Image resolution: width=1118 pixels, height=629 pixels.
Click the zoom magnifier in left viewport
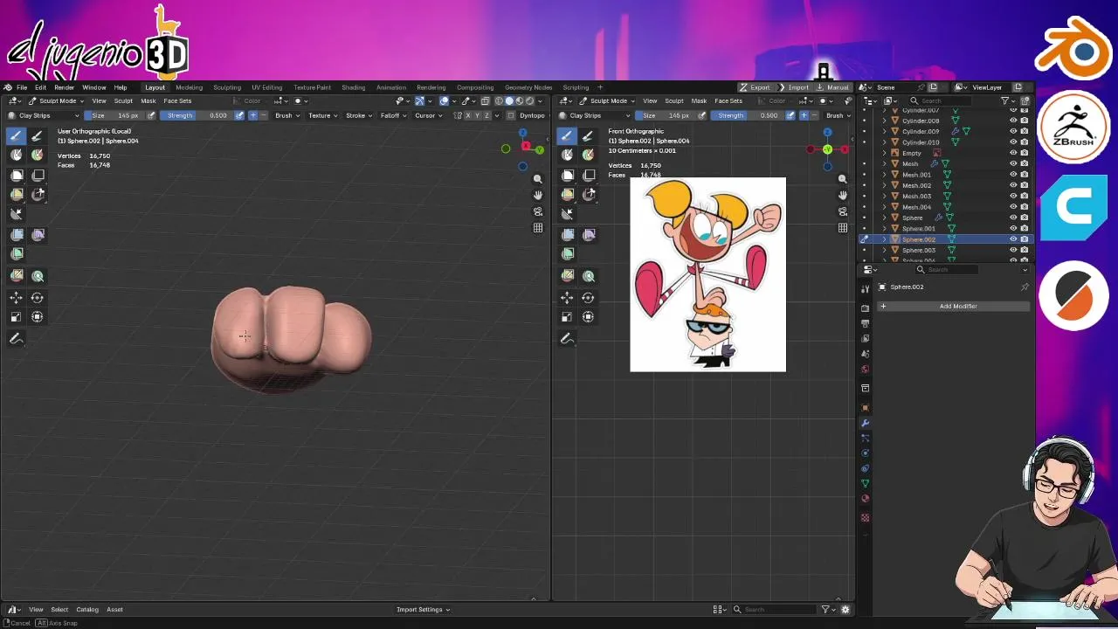pos(538,179)
